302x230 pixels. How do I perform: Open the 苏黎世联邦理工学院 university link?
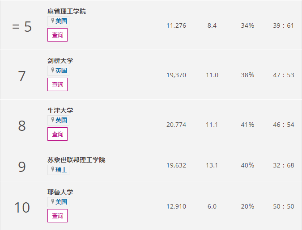76,160
